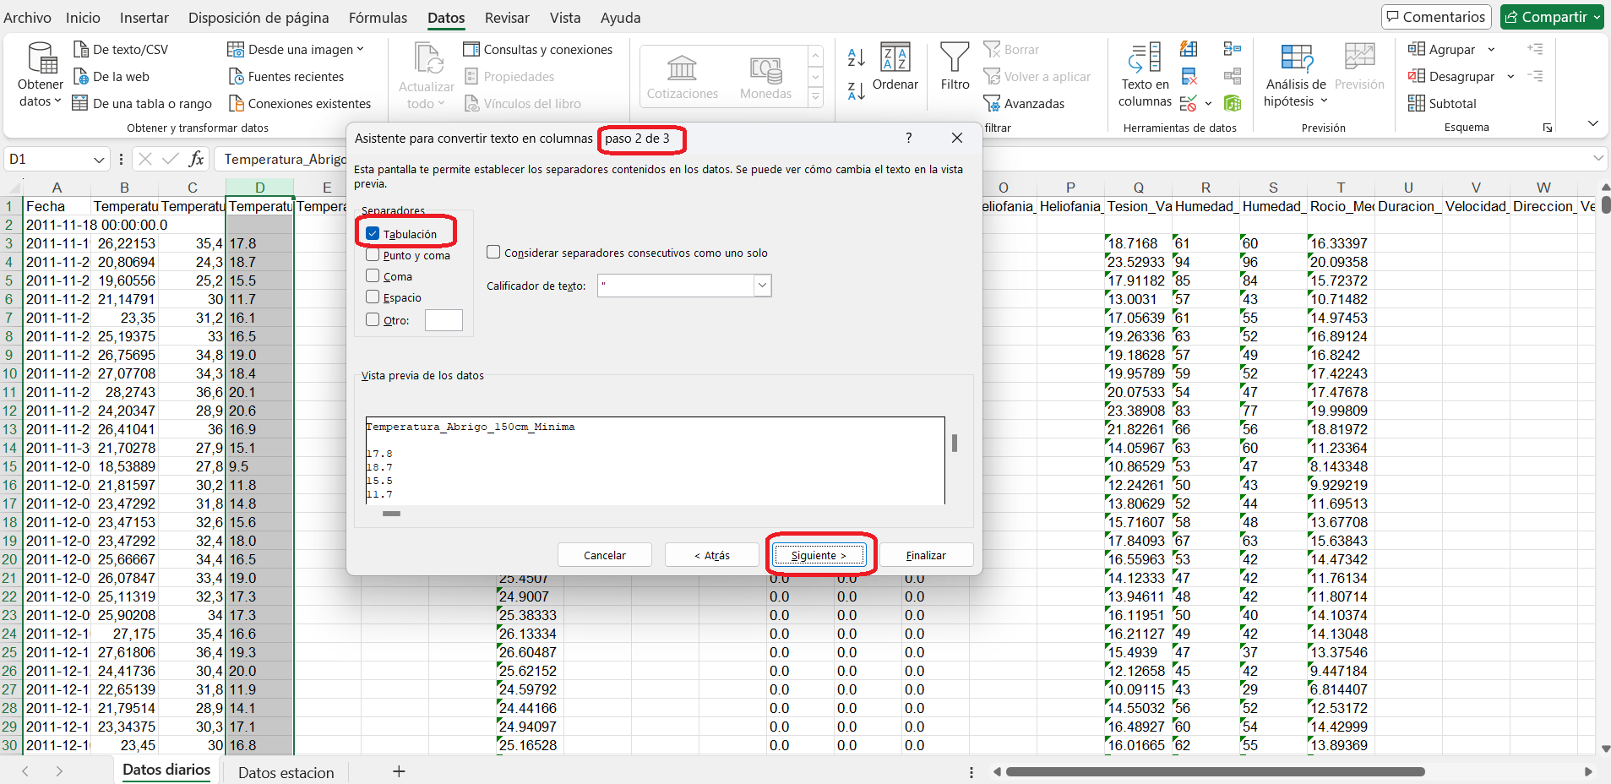Open Desagrupar dropdown arrow
Viewport: 1611px width, 784px height.
[x=1510, y=76]
